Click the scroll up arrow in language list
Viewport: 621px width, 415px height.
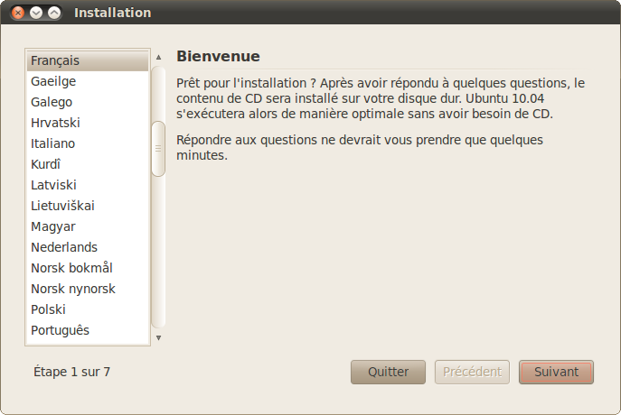(158, 57)
